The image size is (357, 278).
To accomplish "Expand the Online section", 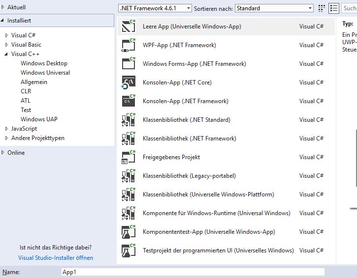I will (3, 152).
